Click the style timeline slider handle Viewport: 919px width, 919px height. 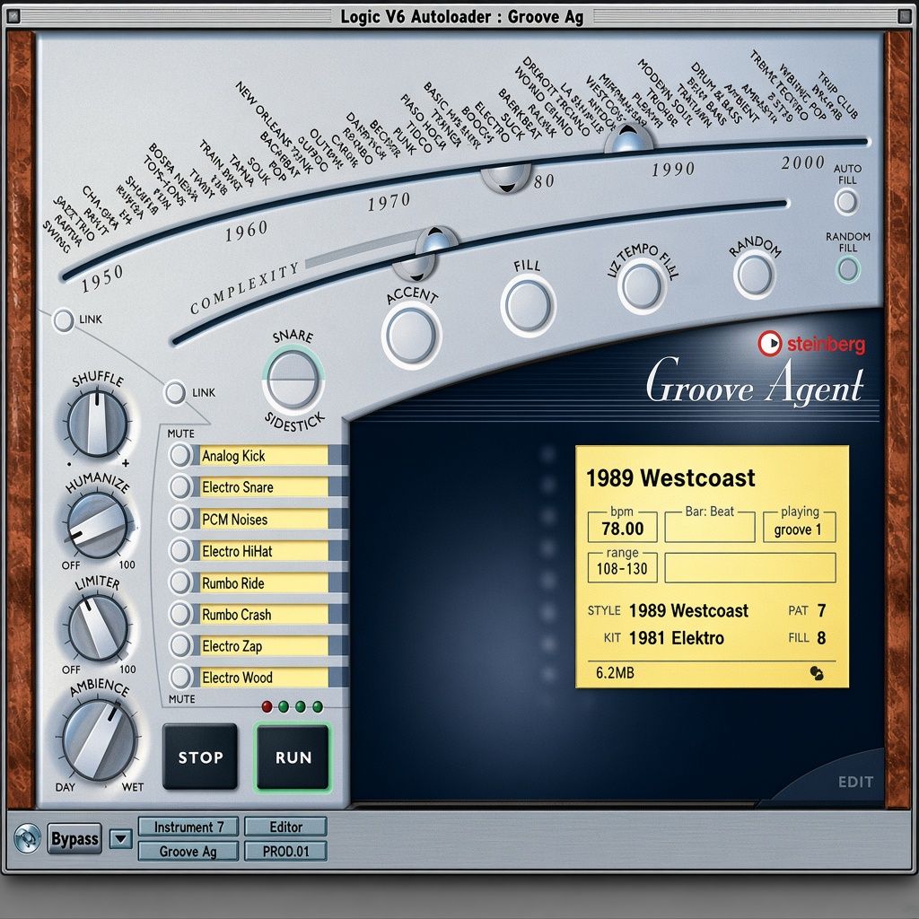click(x=628, y=138)
